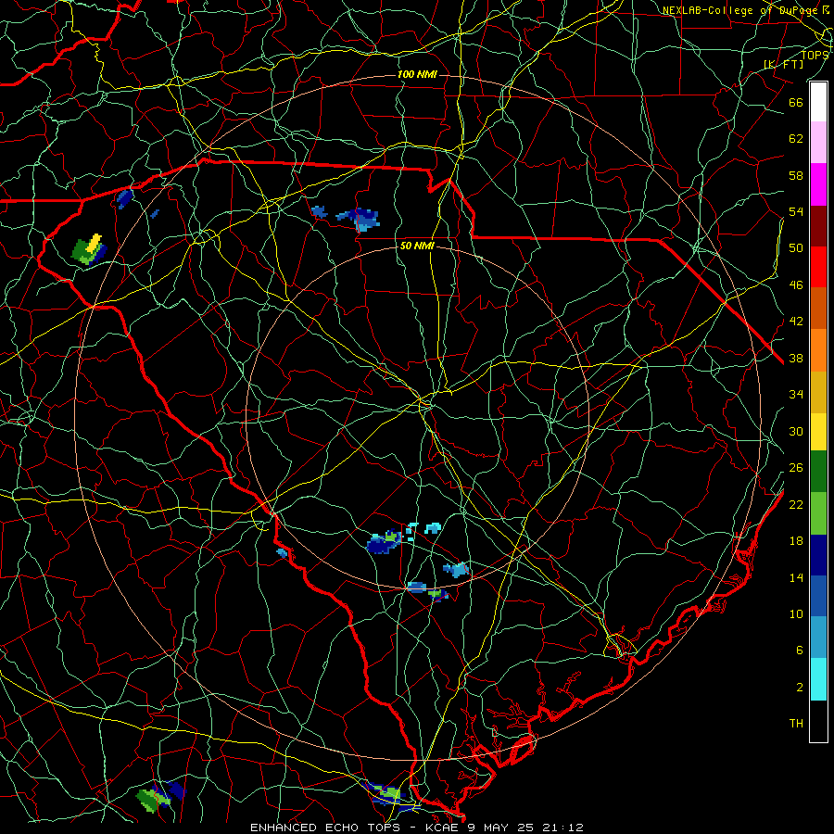This screenshot has height=834, width=834.
Task: Choose the navy blue legend swatch
Action: pyautogui.click(x=818, y=555)
